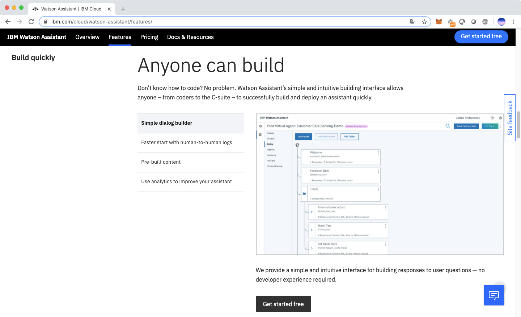Click the Welcome node's three-dot menu

coord(378,153)
